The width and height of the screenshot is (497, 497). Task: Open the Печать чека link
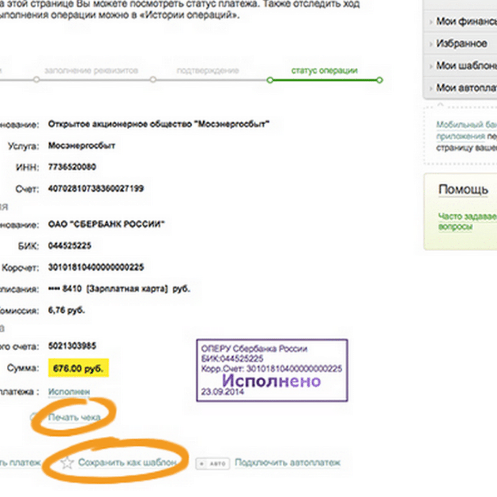pos(74,417)
